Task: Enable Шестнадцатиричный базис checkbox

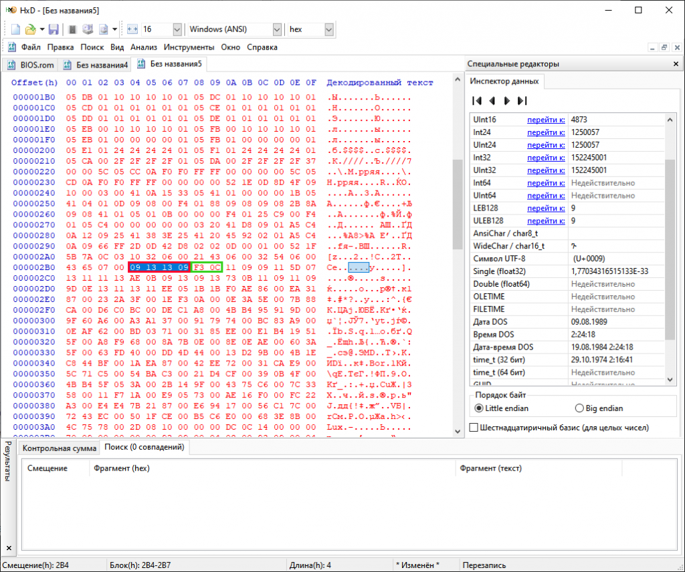Action: coord(474,428)
